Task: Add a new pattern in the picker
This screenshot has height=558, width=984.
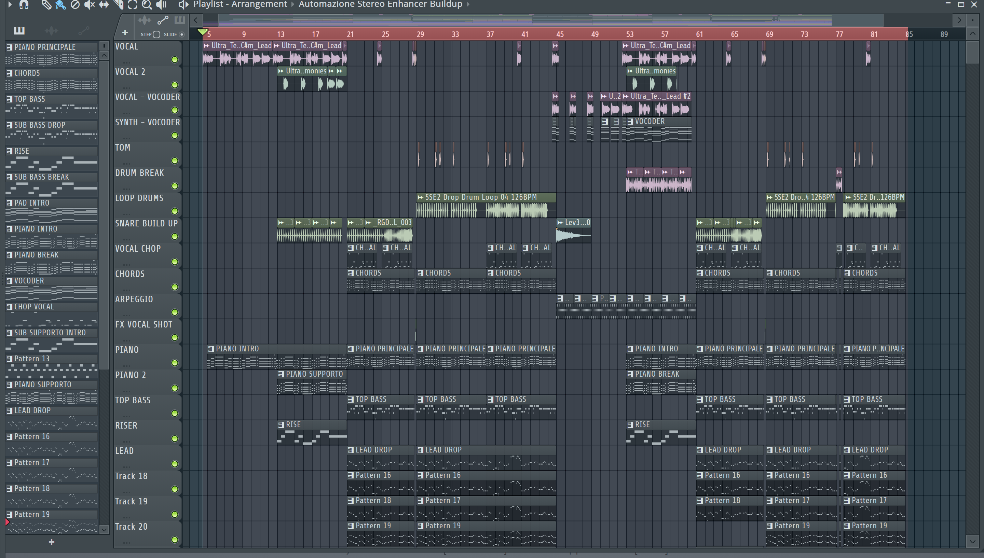Action: click(x=52, y=542)
